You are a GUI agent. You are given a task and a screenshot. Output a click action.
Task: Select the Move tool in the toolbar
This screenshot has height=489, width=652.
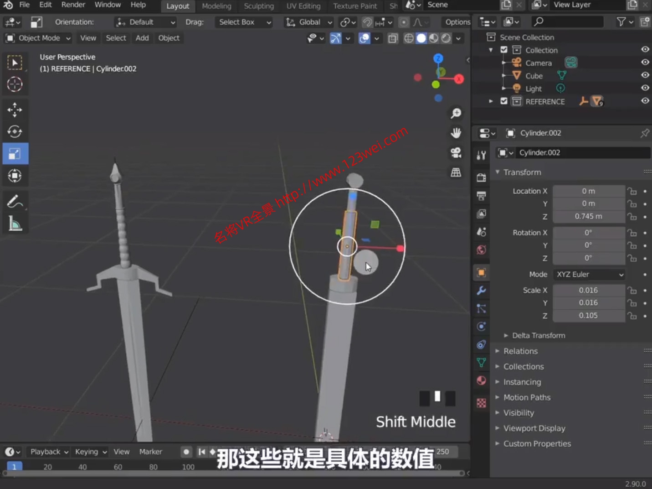pyautogui.click(x=15, y=109)
